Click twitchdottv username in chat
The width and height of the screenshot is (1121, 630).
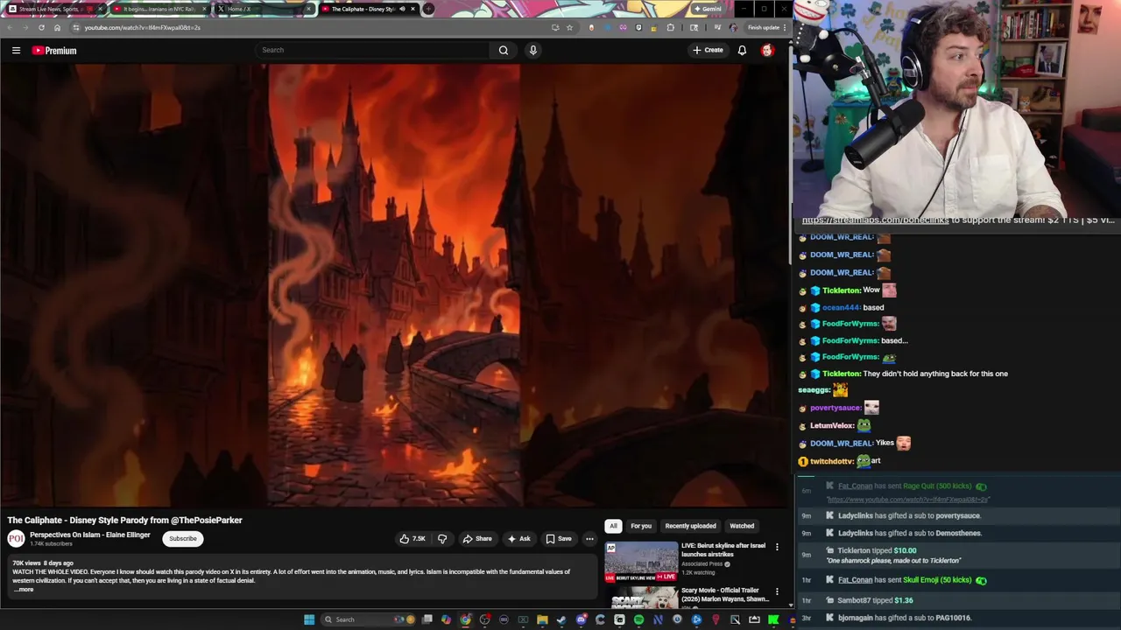point(832,461)
